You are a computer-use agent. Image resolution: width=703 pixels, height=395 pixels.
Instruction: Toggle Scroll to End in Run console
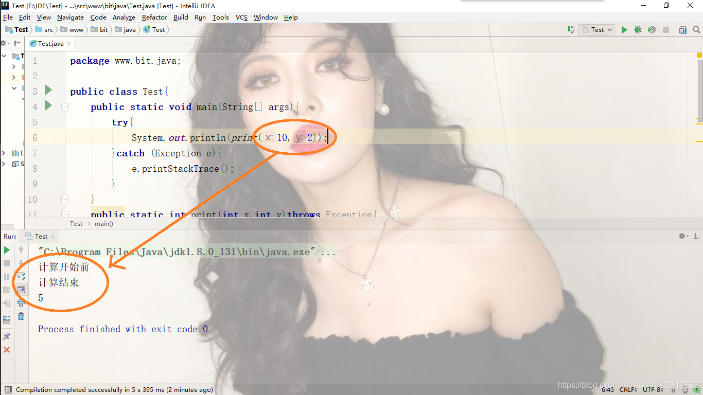(x=21, y=290)
